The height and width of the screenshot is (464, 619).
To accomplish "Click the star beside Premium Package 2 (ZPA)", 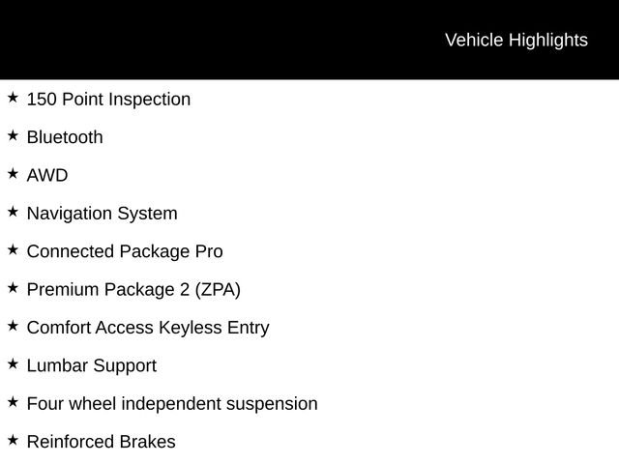I will tap(13, 288).
